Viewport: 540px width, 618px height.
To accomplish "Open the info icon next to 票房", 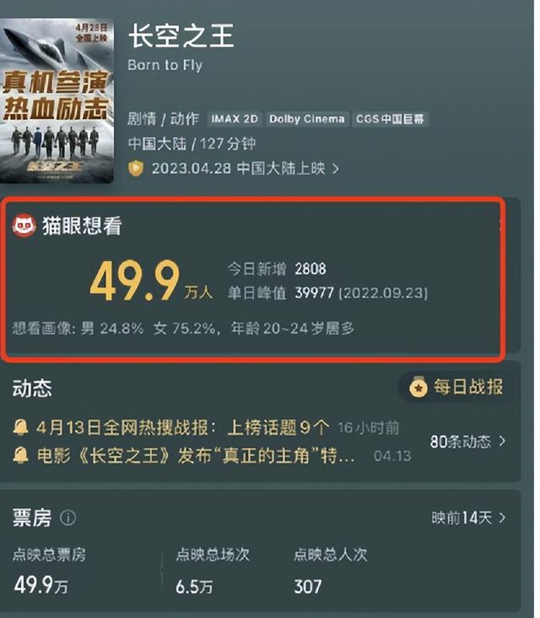I will 67,518.
